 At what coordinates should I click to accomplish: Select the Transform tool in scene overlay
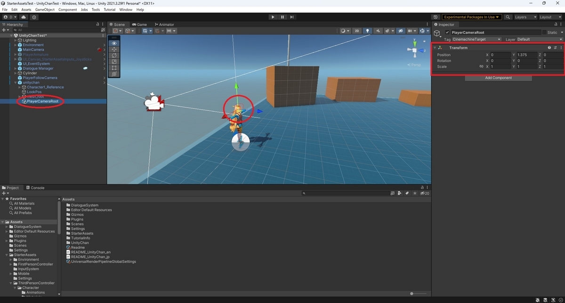click(114, 74)
